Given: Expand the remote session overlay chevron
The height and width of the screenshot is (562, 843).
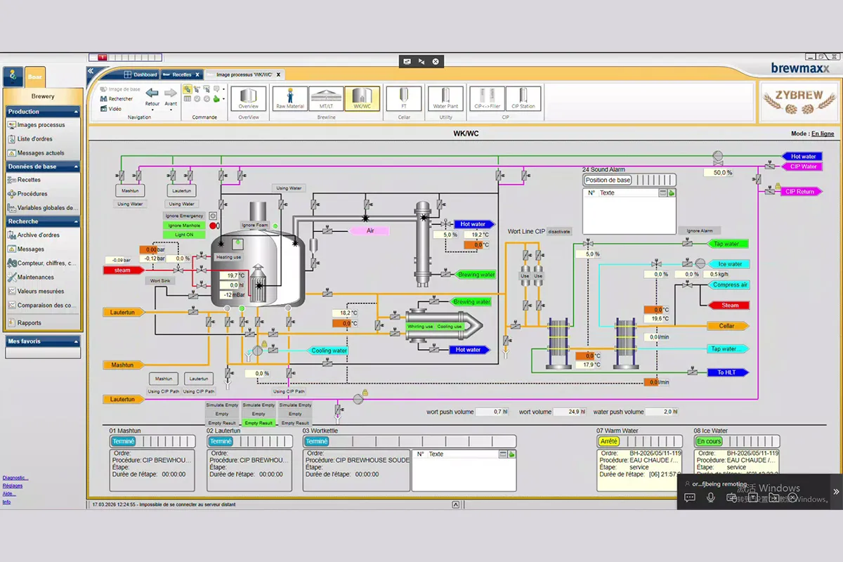Looking at the screenshot, I should coord(836,492).
